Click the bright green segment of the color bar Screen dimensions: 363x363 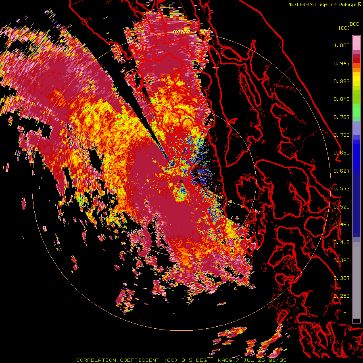(x=356, y=110)
